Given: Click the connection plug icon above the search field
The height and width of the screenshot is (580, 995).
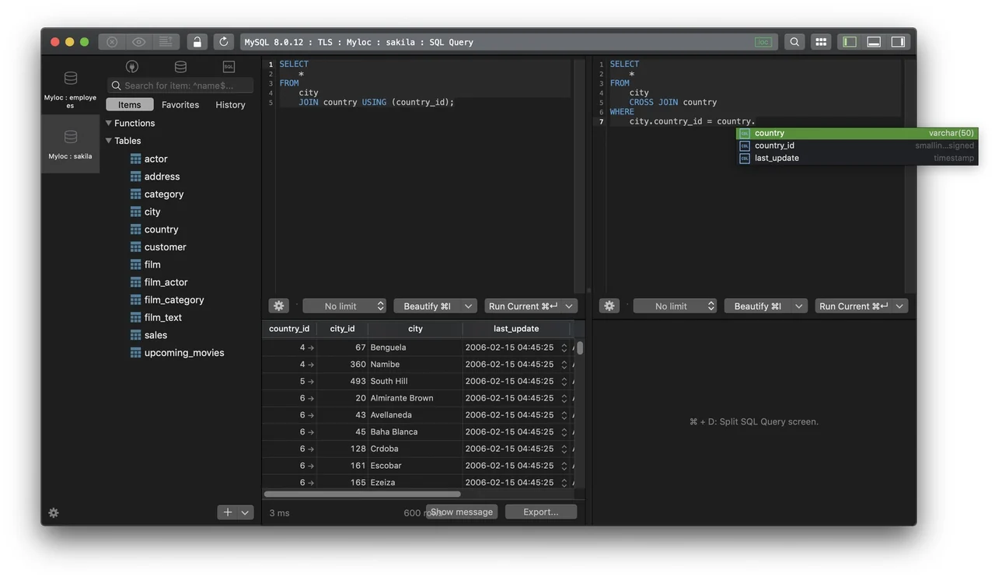Looking at the screenshot, I should (x=132, y=67).
